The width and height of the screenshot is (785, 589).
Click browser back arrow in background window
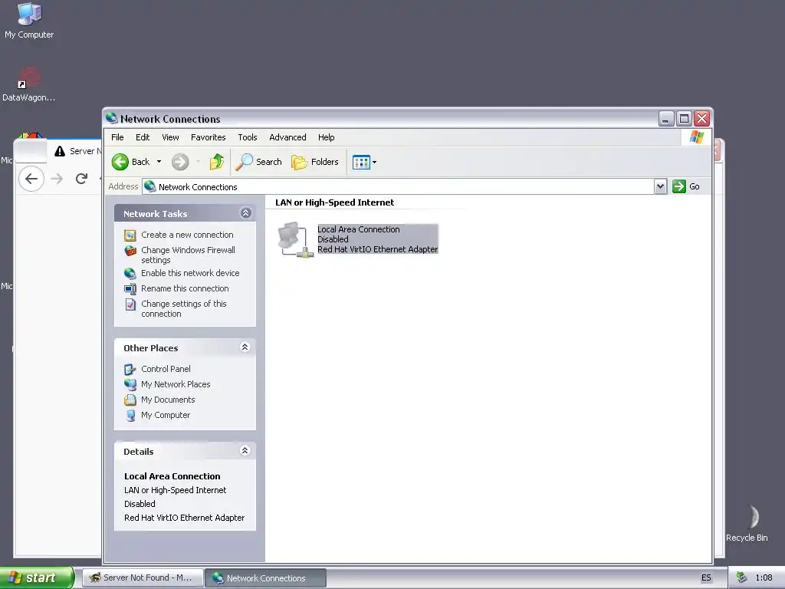pos(31,179)
